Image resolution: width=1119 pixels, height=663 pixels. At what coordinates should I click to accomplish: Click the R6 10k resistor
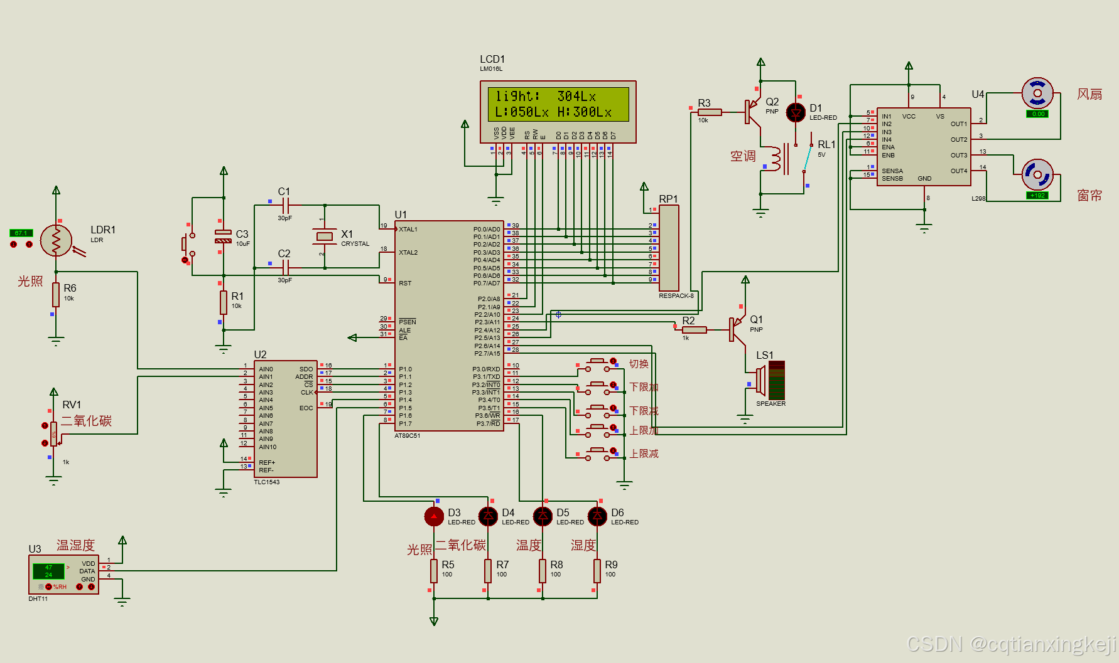tap(56, 296)
